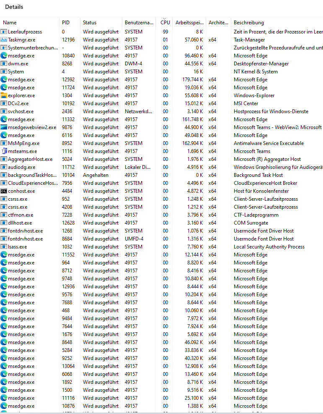Select fontdrvhost.exe with PID 1268
Image resolution: width=323 pixels, height=414 pixels.
[25, 231]
